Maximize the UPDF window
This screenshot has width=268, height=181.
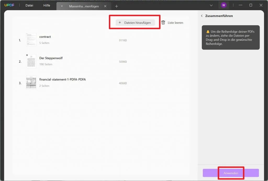pyautogui.click(x=251, y=5)
